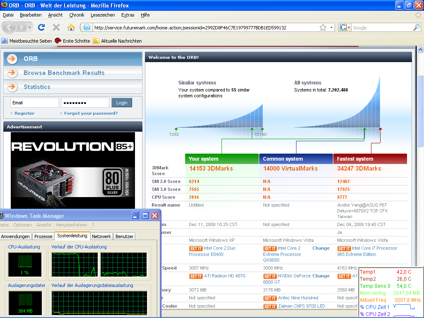Open Intel Core 2 Duo Processor E8400 link
424x318 pixels.
point(212,251)
